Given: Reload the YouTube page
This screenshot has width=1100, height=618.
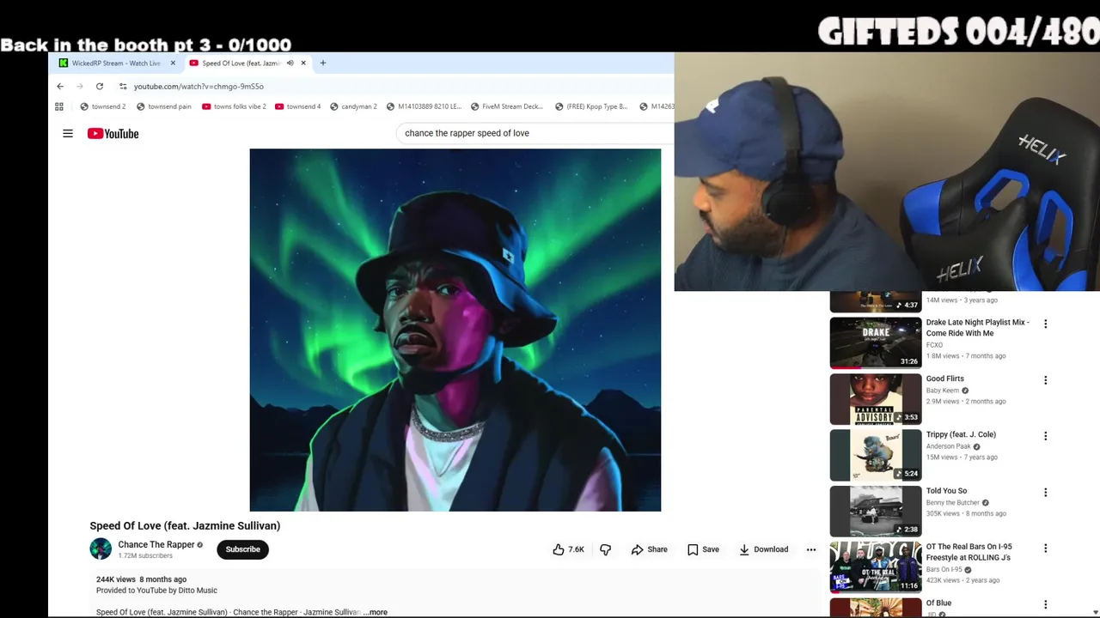Looking at the screenshot, I should click(x=100, y=86).
